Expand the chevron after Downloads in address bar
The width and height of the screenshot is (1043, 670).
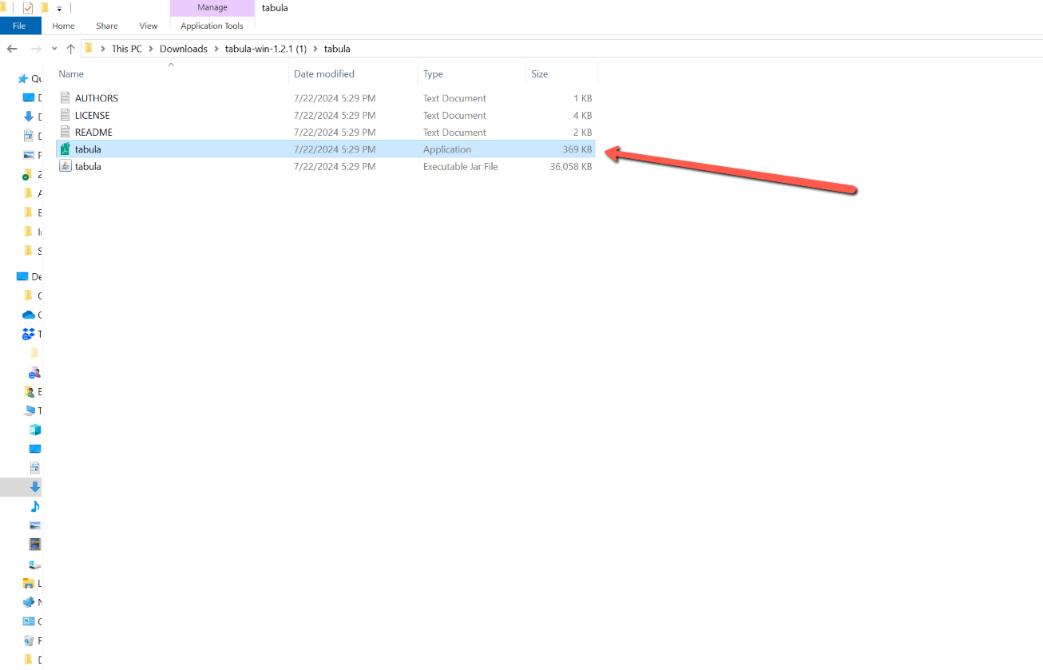(x=216, y=49)
